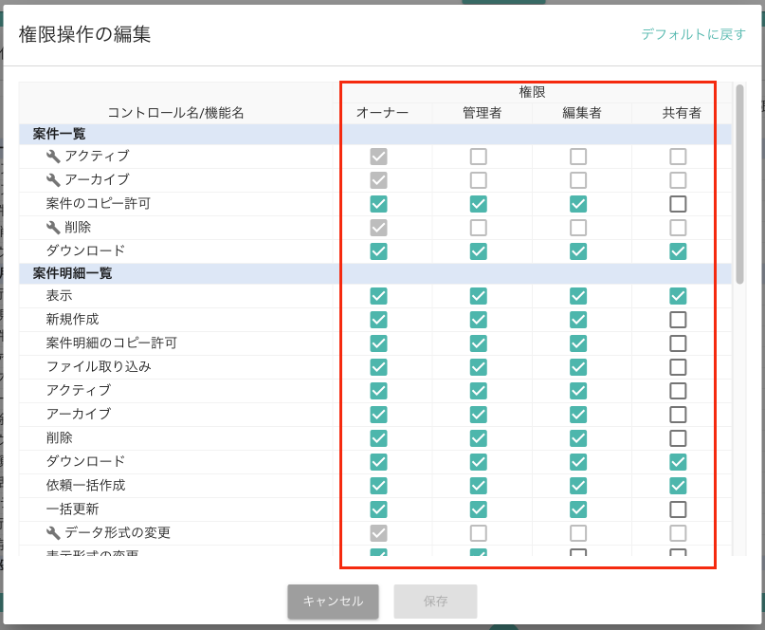Screen dimensions: 765x630
Task: Toggle オーナー checkbox for 案件のコピー許可
Action: tap(378, 204)
